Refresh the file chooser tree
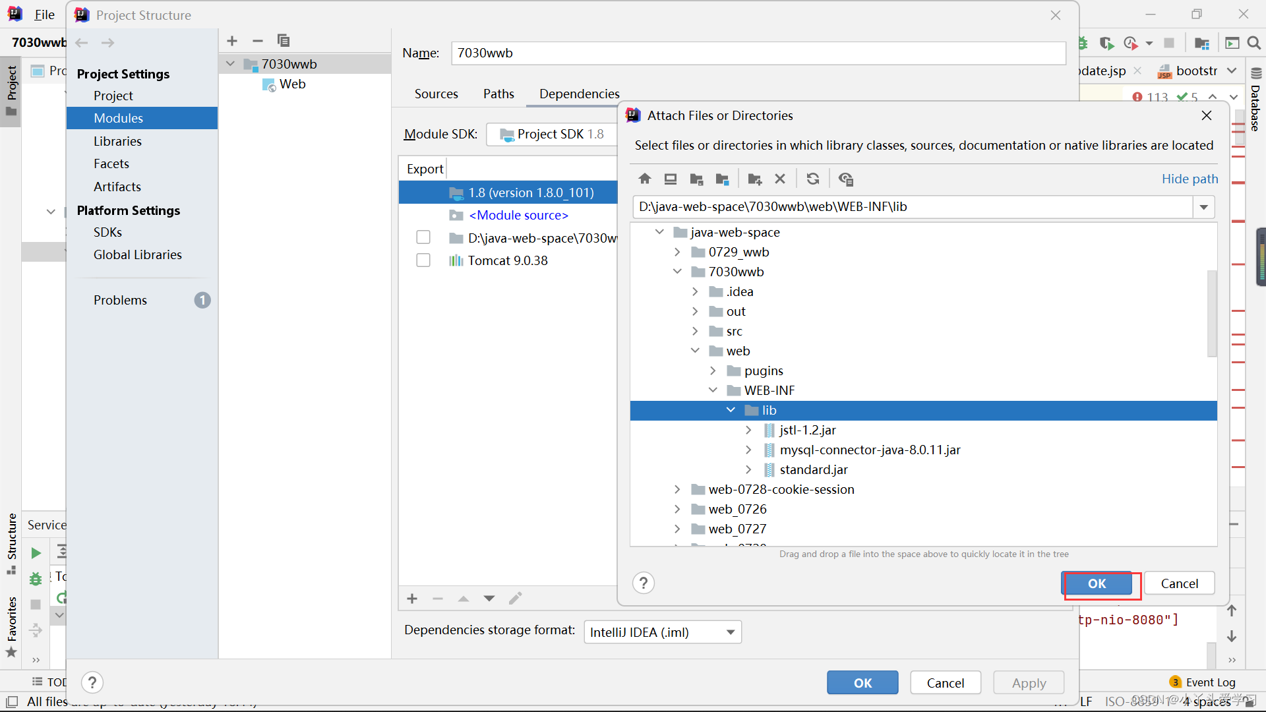Viewport: 1266px width, 712px height. pos(813,179)
